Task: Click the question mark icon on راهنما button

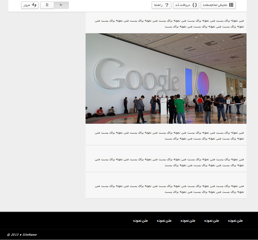Action: click(x=167, y=5)
